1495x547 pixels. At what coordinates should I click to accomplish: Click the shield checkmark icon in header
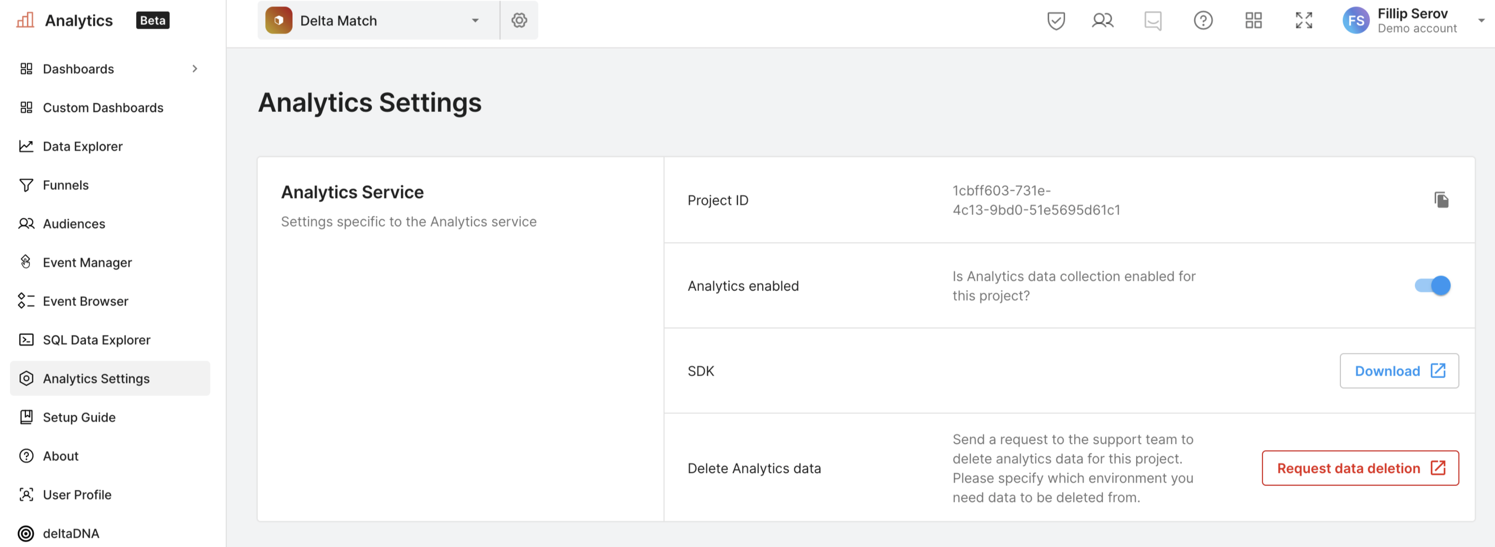(1056, 21)
